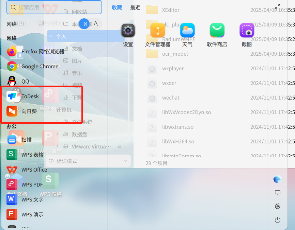Screen dimensions: 295x230
Task: Open WPS 文字 word processor
Action: tap(25, 199)
